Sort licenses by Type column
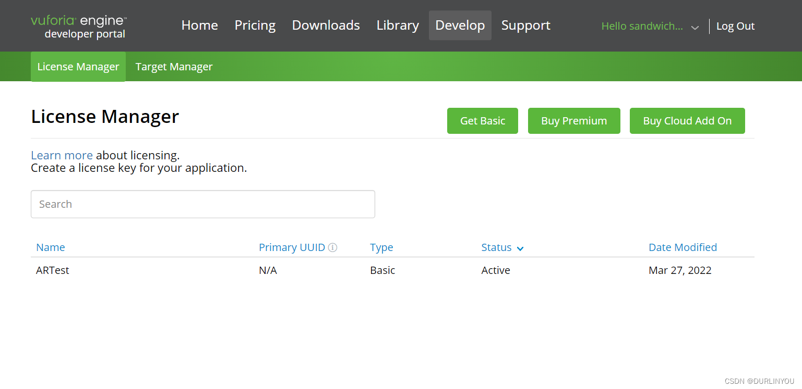 381,247
